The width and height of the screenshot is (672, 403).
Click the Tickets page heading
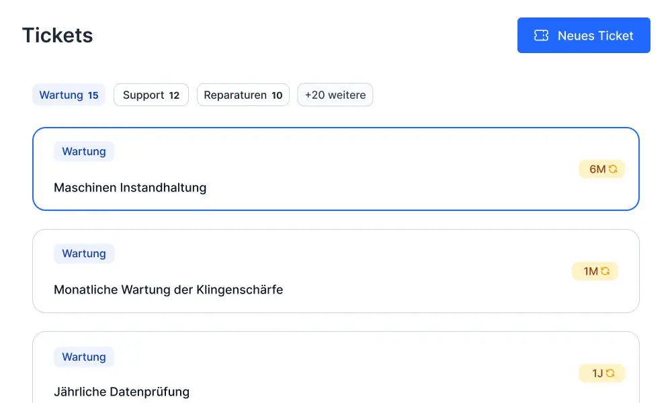point(58,36)
